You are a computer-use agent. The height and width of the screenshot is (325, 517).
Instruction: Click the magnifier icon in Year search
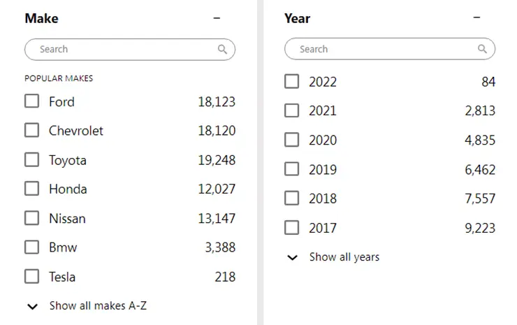pos(482,49)
